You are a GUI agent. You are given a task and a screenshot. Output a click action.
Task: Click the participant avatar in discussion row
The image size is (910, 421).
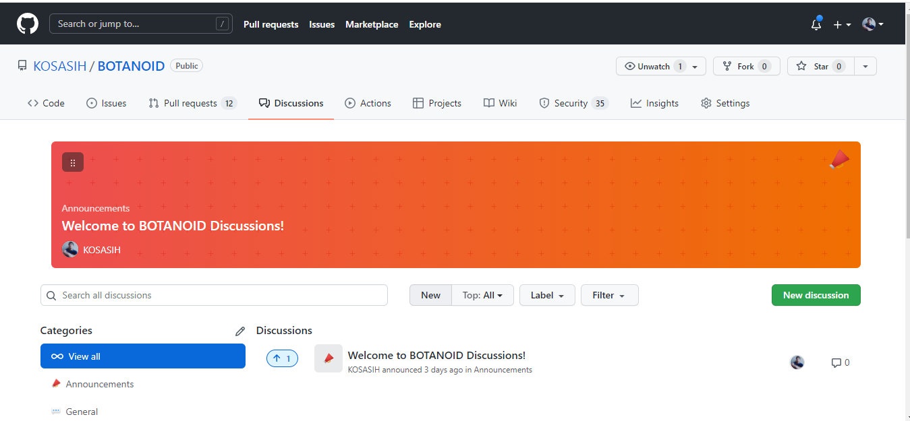(797, 362)
